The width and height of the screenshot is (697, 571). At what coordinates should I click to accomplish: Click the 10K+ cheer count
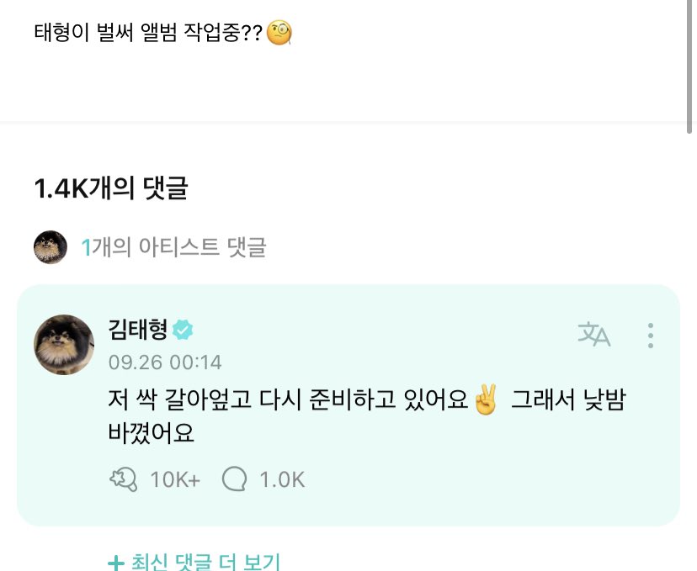[x=175, y=479]
